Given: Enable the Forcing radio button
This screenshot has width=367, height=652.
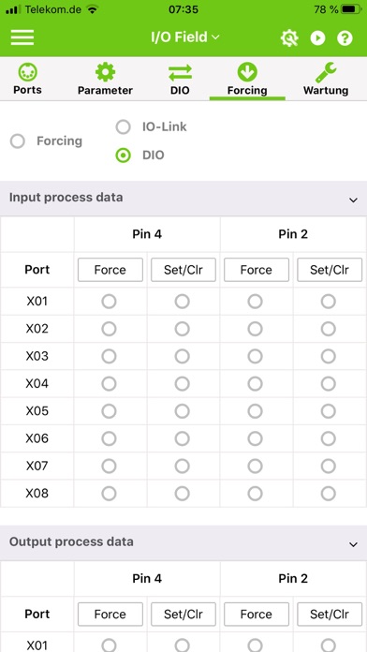Looking at the screenshot, I should pyautogui.click(x=18, y=141).
